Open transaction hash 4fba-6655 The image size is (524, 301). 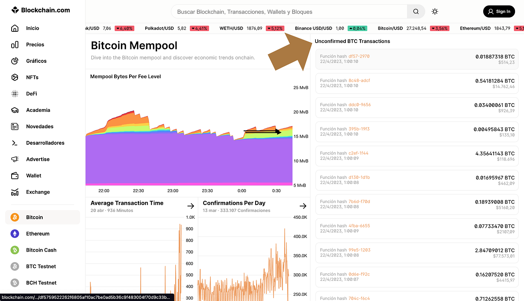pos(359,226)
